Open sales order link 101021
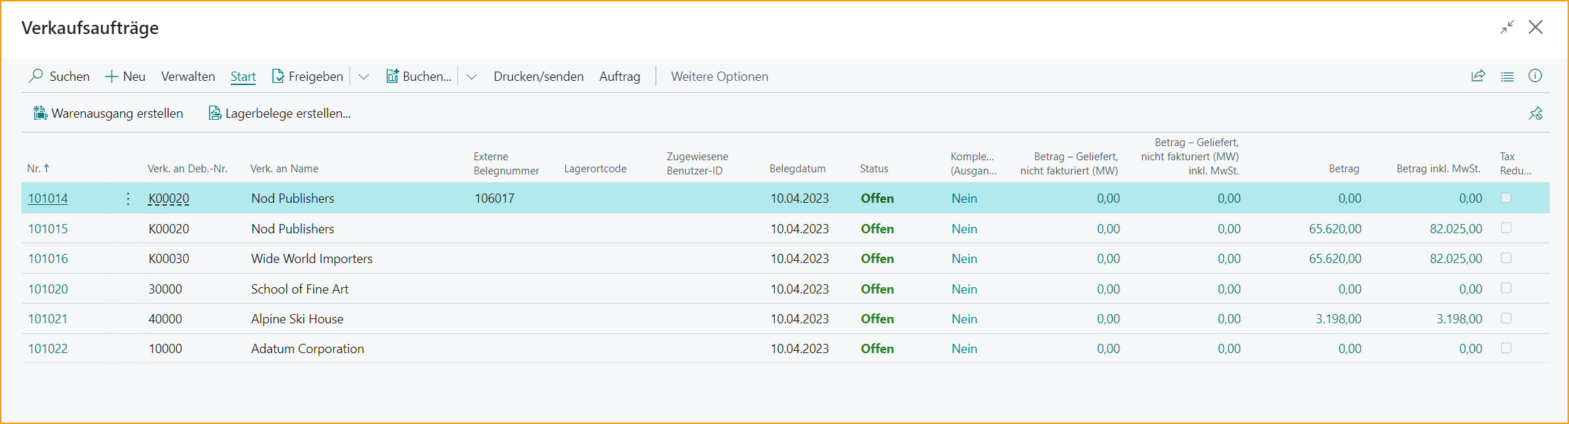The image size is (1569, 424). pyautogui.click(x=48, y=319)
